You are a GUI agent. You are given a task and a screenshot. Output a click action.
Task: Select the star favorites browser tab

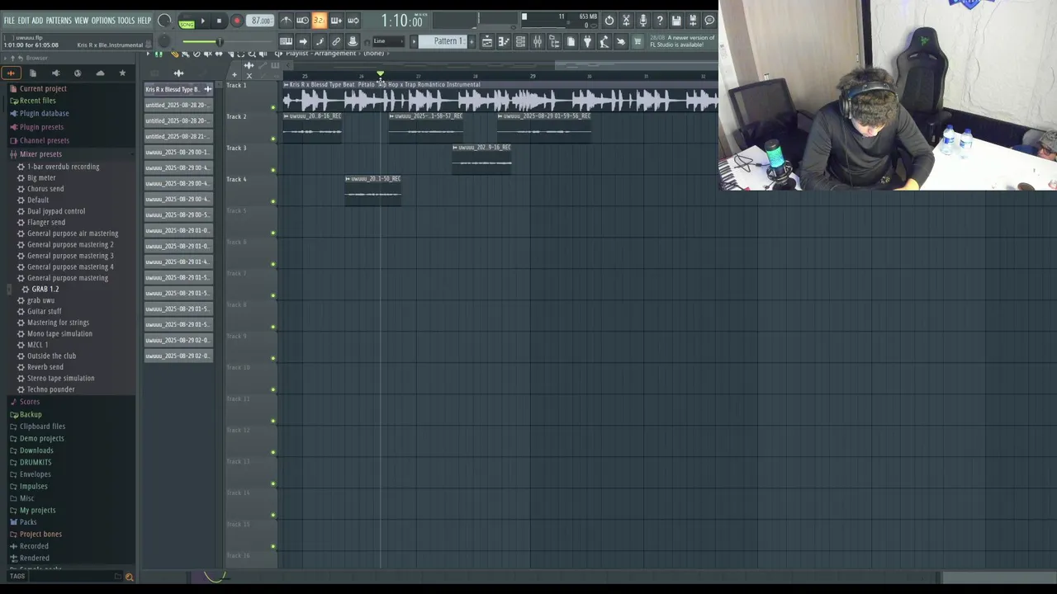coord(122,73)
